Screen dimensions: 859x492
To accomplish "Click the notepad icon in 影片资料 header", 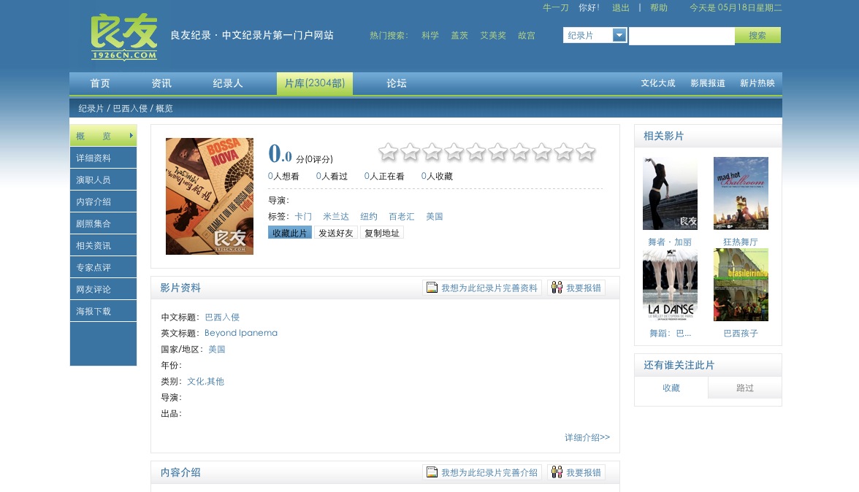I will [x=432, y=288].
